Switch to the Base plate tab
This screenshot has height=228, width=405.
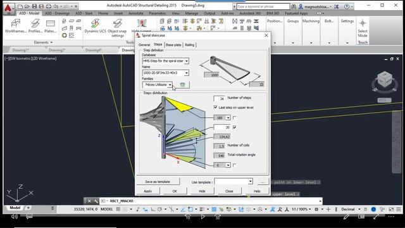pos(173,45)
